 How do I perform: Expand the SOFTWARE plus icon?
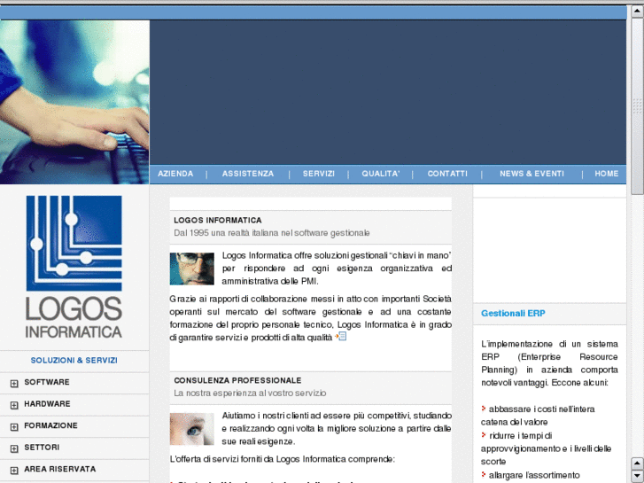(x=14, y=384)
